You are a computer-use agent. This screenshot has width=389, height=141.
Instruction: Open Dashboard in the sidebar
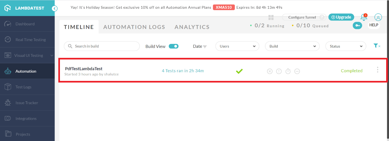coord(27,24)
